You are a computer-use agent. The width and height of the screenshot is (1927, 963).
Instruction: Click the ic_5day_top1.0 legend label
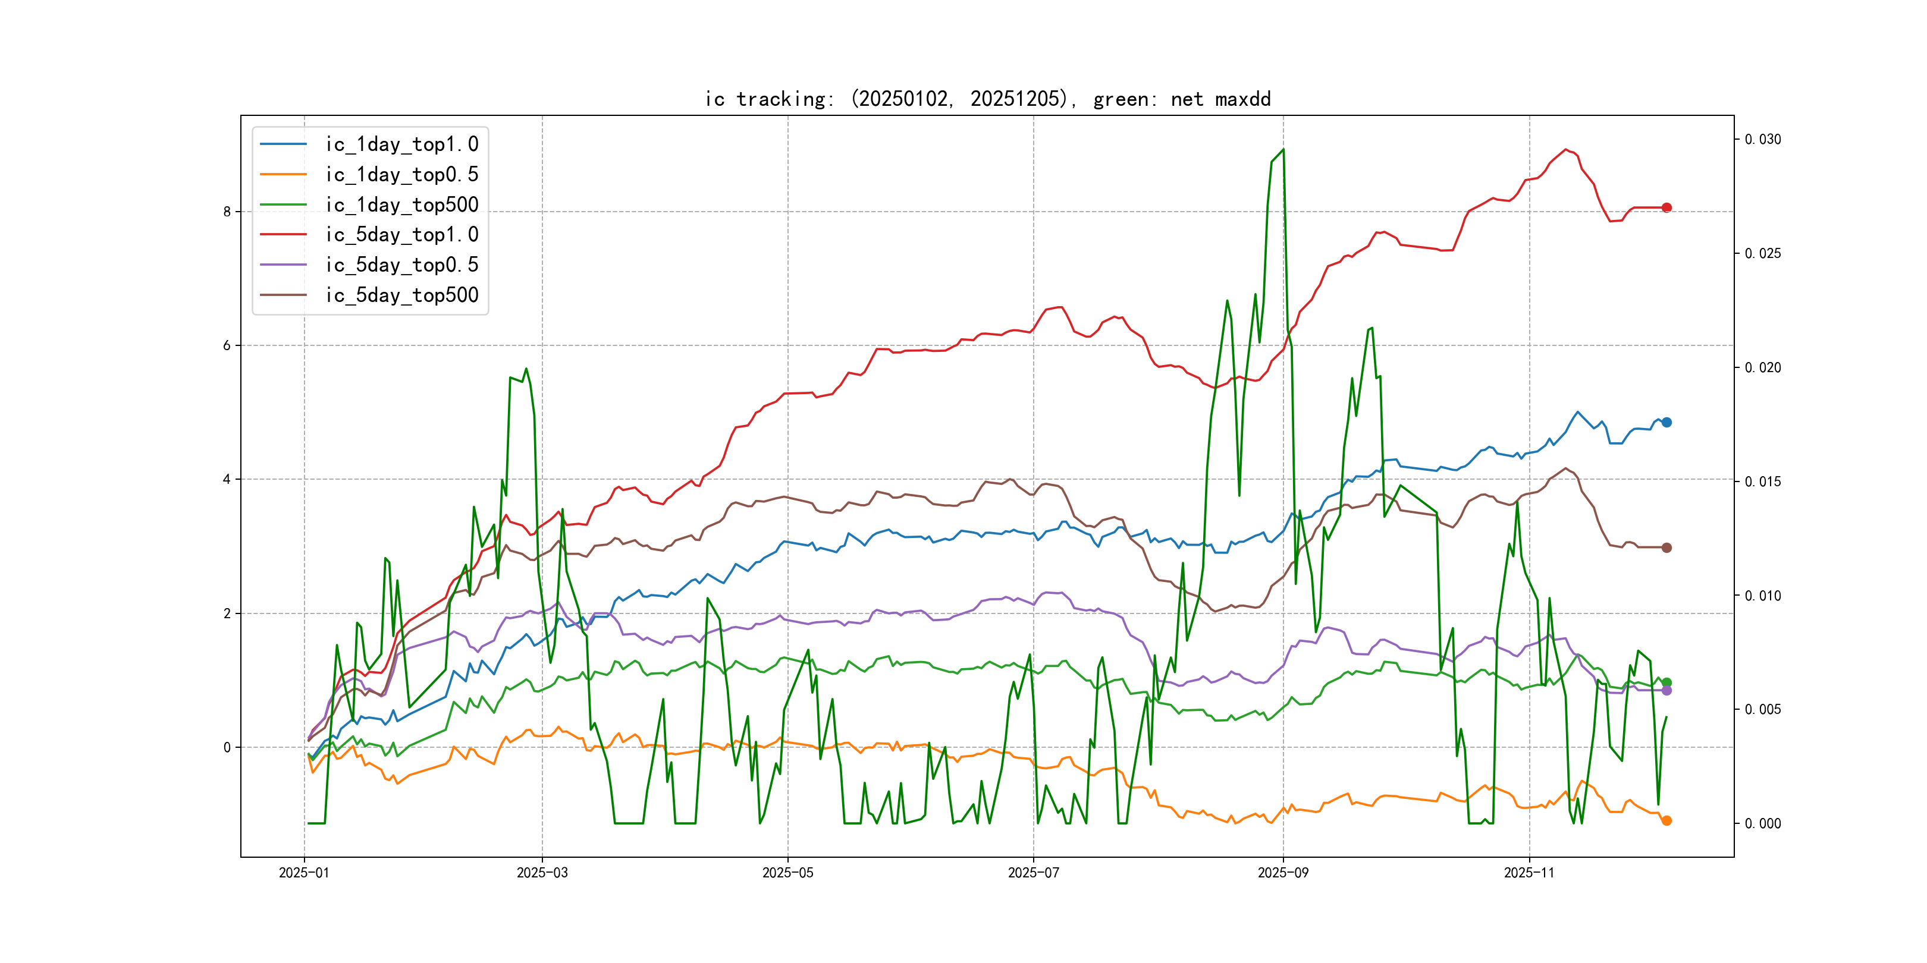pos(401,235)
